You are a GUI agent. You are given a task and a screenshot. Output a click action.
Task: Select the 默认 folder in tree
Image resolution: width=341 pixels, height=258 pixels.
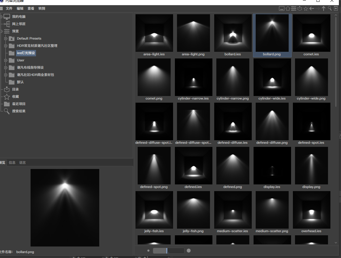pos(20,82)
